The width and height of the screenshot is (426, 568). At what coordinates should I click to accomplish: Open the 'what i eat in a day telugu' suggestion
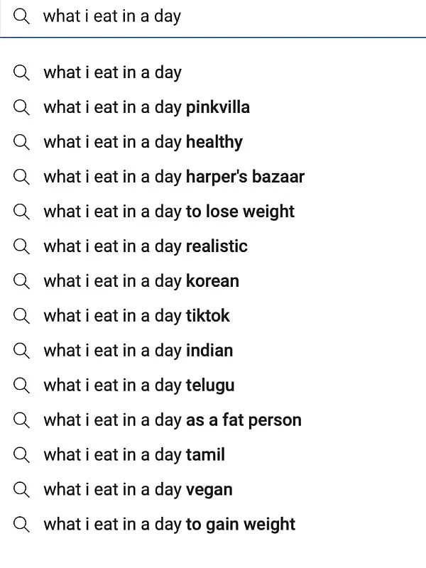(137, 386)
